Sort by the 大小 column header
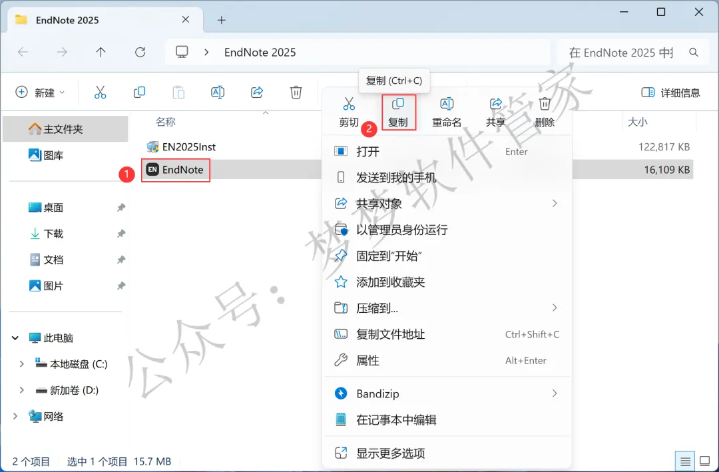Viewport: 719px width, 472px height. [637, 122]
